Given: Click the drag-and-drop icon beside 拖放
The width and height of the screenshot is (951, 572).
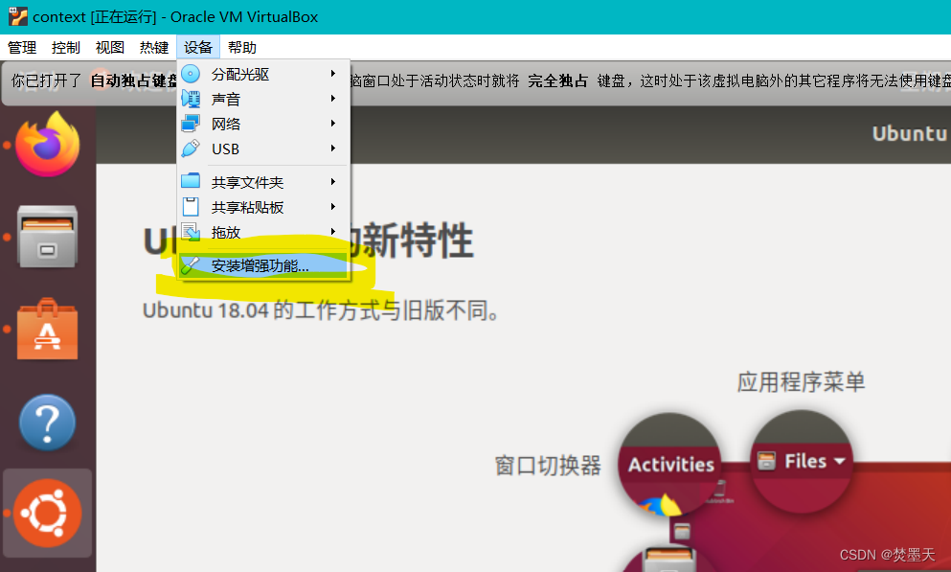Looking at the screenshot, I should [191, 232].
